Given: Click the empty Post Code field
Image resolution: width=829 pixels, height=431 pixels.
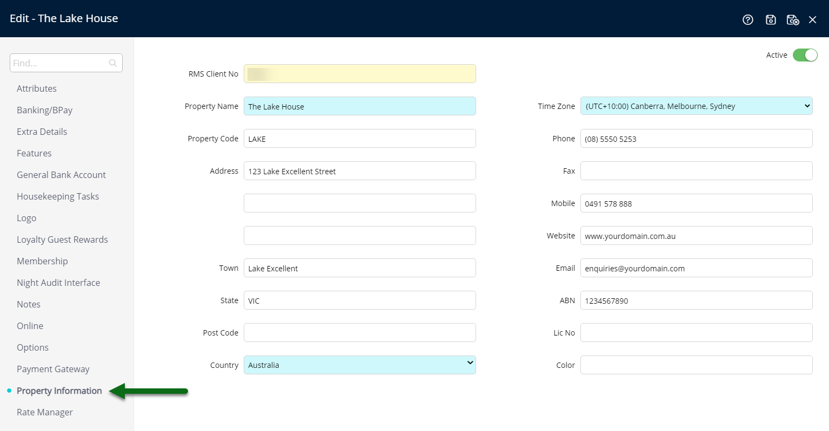Looking at the screenshot, I should 359,333.
